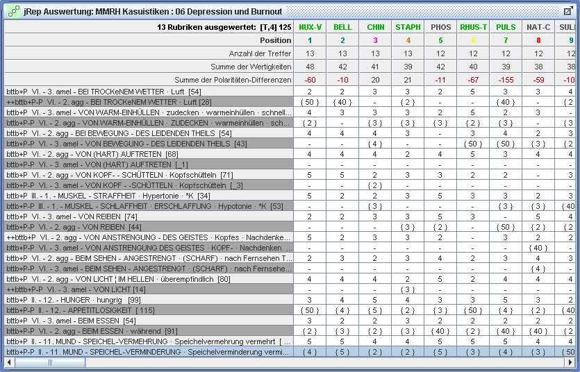The image size is (580, 372).
Task: Click NUX-V's polarity difference value -60
Action: point(310,80)
